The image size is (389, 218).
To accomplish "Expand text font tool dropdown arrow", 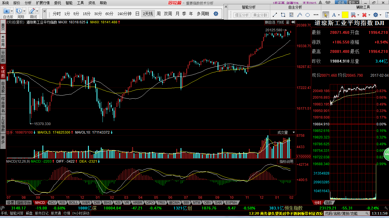I will tap(339, 15).
